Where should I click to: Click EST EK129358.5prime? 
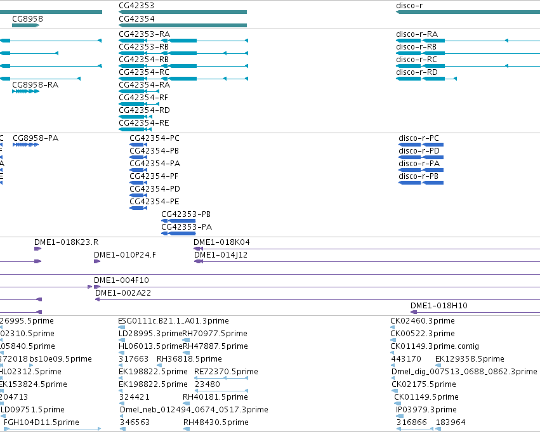click(x=438, y=365)
